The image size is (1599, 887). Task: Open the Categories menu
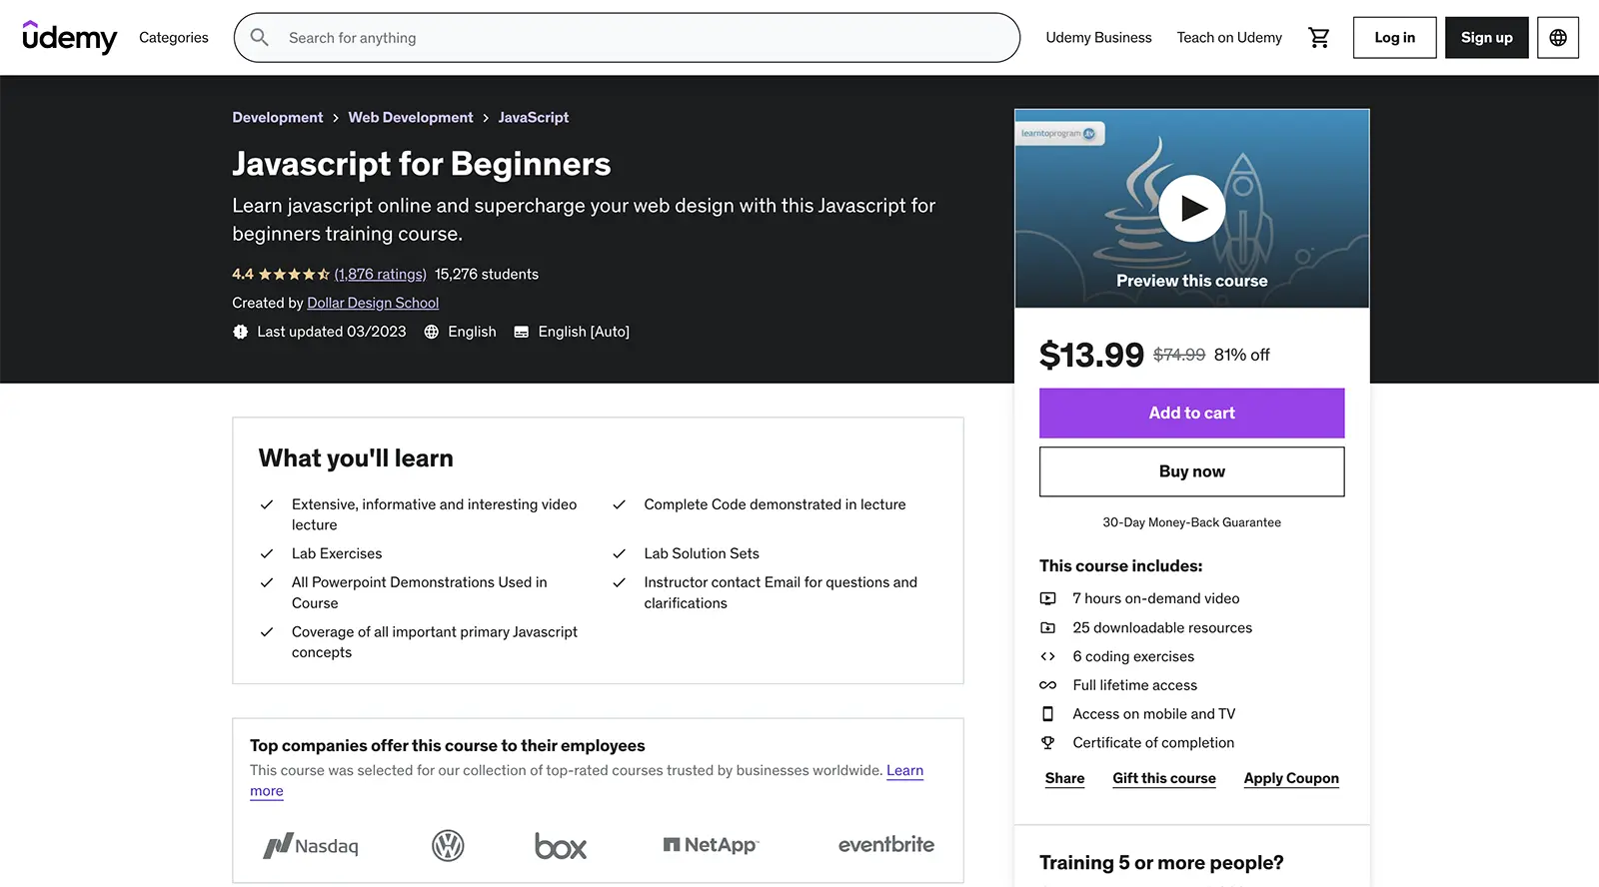point(174,38)
